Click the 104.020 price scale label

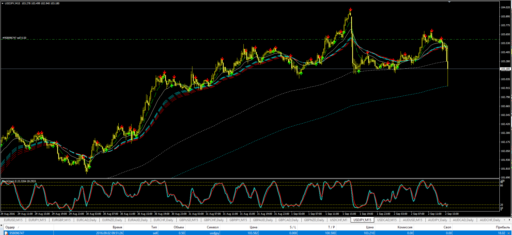(x=505, y=7)
